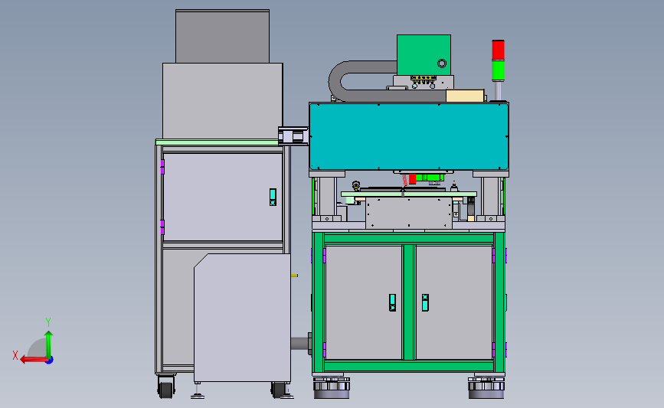Select the beige box on the machine top

pos(465,96)
